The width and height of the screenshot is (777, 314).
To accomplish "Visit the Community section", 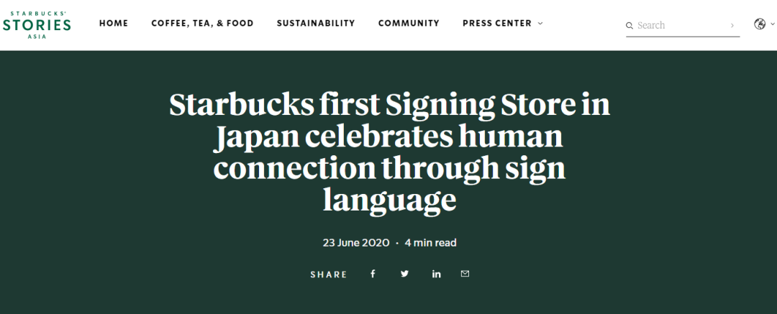I will click(409, 23).
